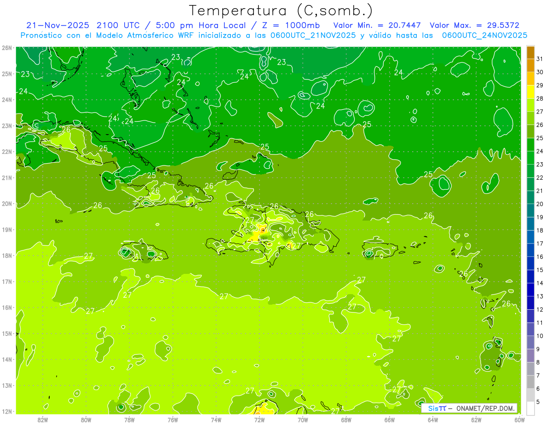This screenshot has height=426, width=552.
Task: Click "Valor Max. = 29.5372"
Action: pyautogui.click(x=474, y=25)
